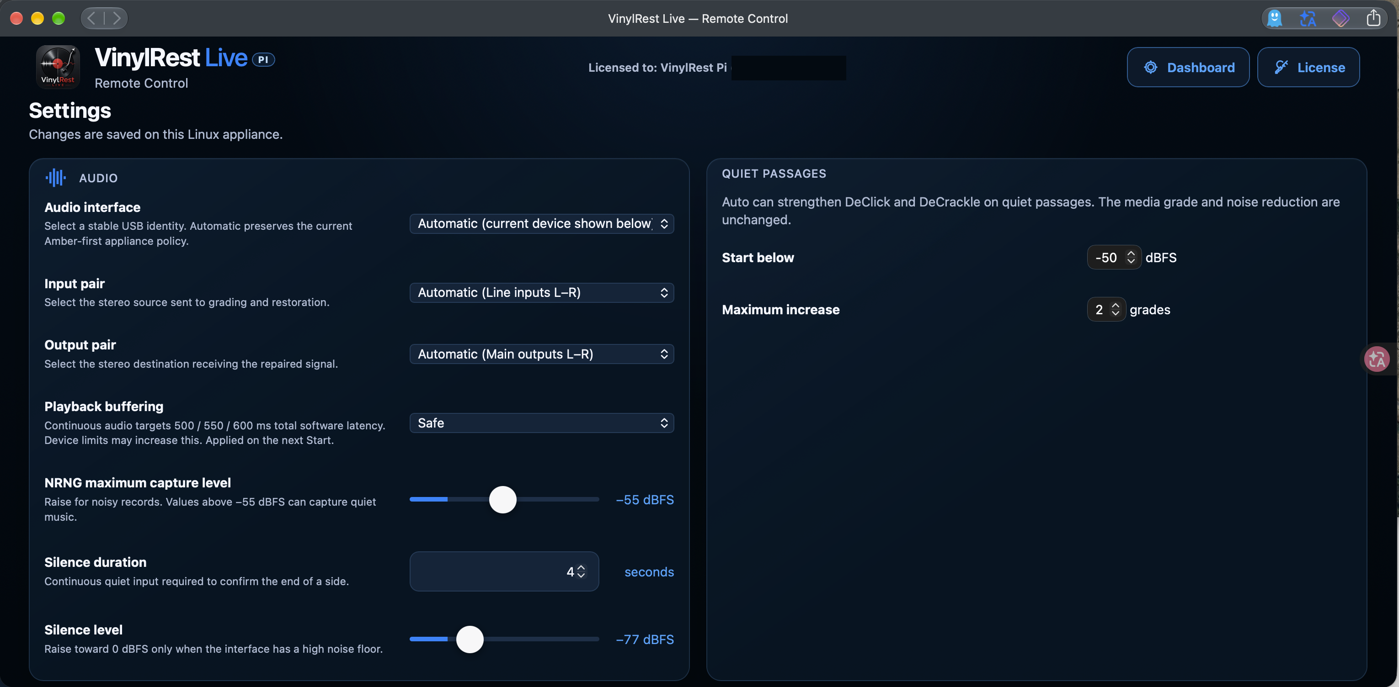
Task: Click the Start below dBFS value field
Action: [1114, 257]
